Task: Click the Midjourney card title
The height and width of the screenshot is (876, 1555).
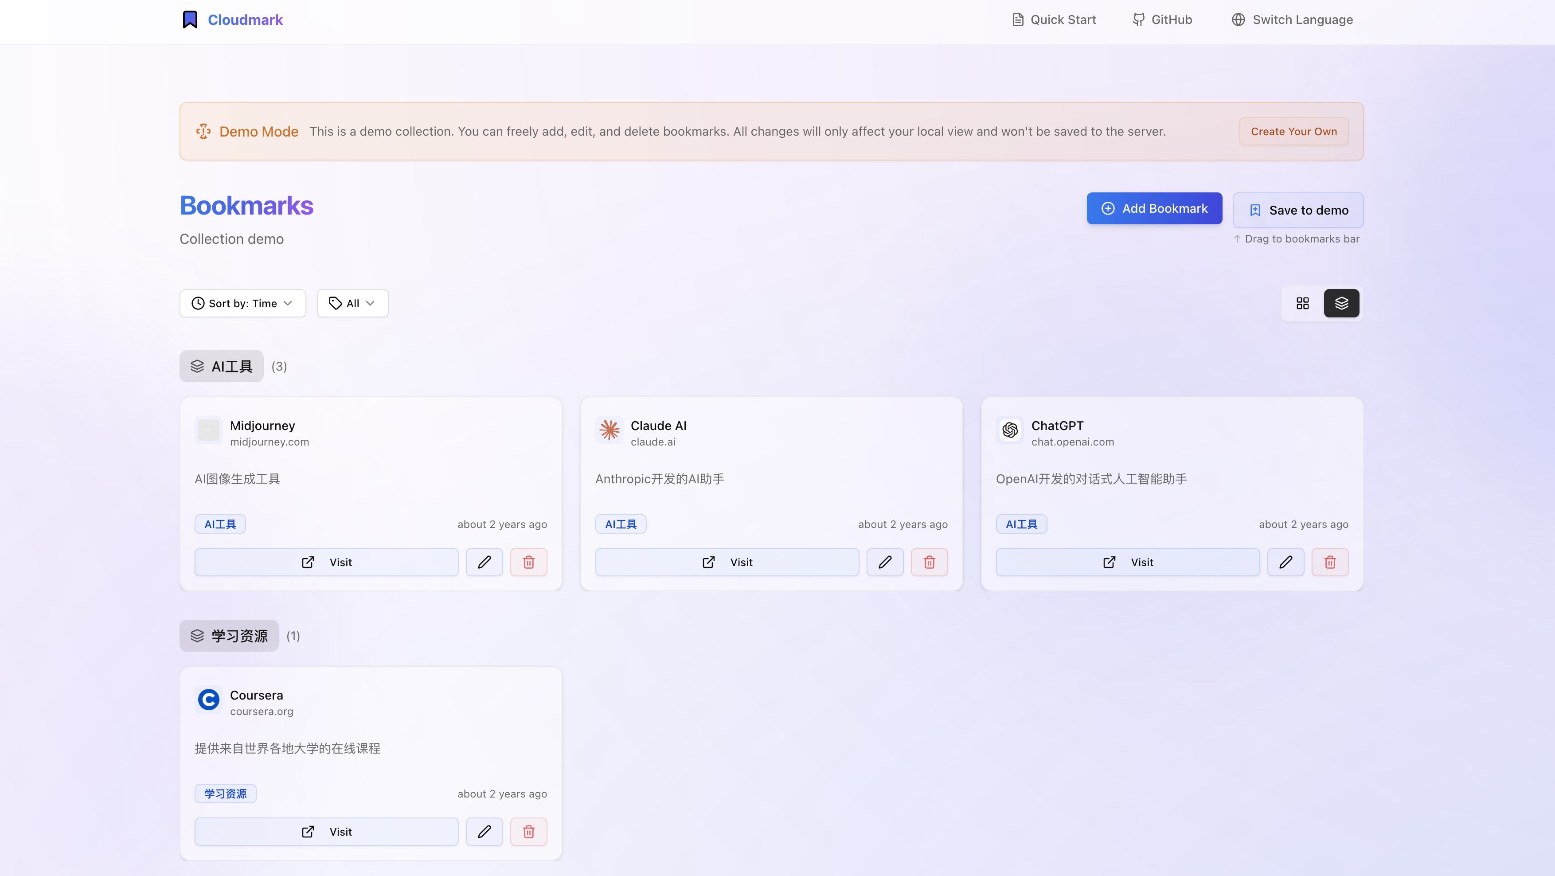Action: pos(262,426)
